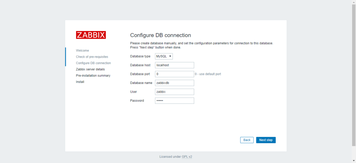The width and height of the screenshot is (356, 163).
Task: Click the User input field
Action: (174, 92)
